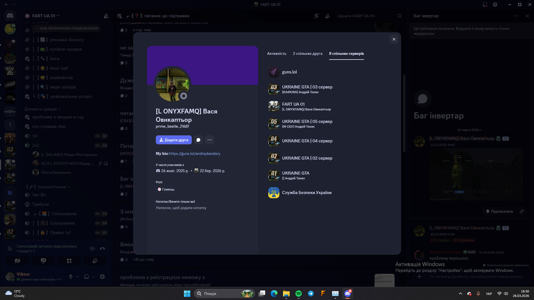
Task: Toggle the camera in the voice panel
Action: pyautogui.click(x=17, y=261)
